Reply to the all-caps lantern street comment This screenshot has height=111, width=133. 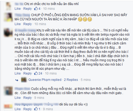pyautogui.click(x=28, y=24)
